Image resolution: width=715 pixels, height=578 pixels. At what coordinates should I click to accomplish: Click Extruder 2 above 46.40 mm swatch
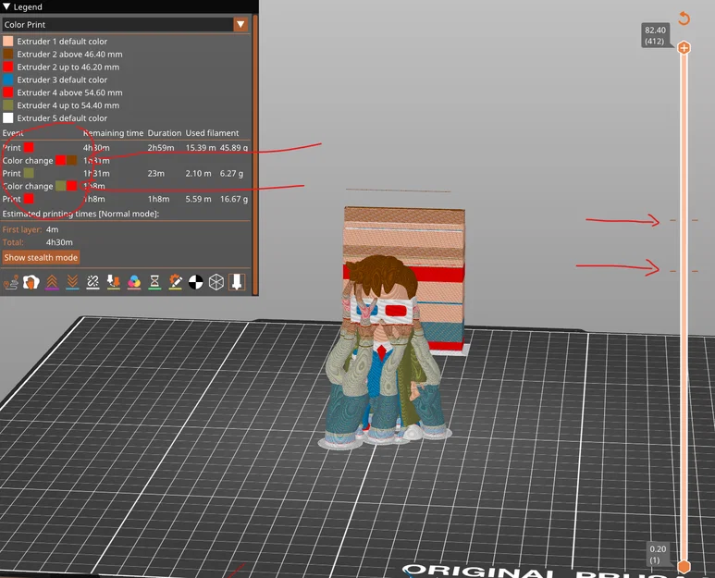[x=7, y=54]
